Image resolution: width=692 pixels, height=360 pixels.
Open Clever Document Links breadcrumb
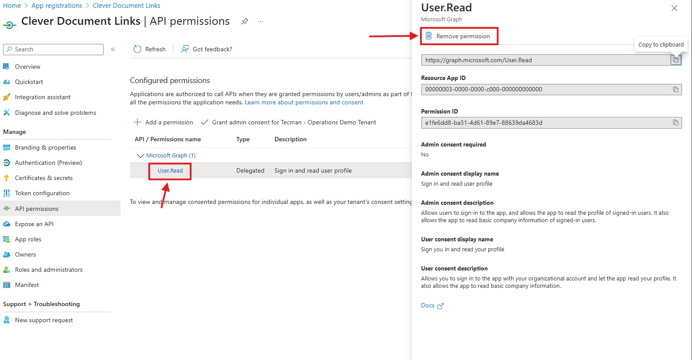point(126,6)
